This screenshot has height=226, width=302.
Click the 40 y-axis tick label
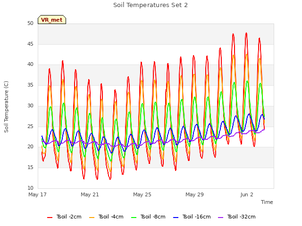(30, 65)
